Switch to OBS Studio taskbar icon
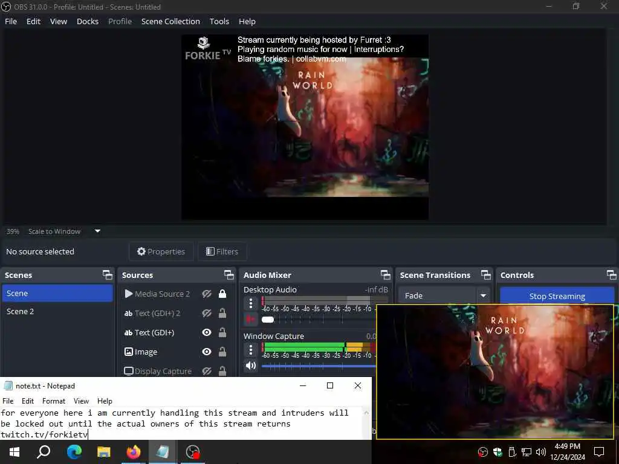619x464 pixels. 193,452
